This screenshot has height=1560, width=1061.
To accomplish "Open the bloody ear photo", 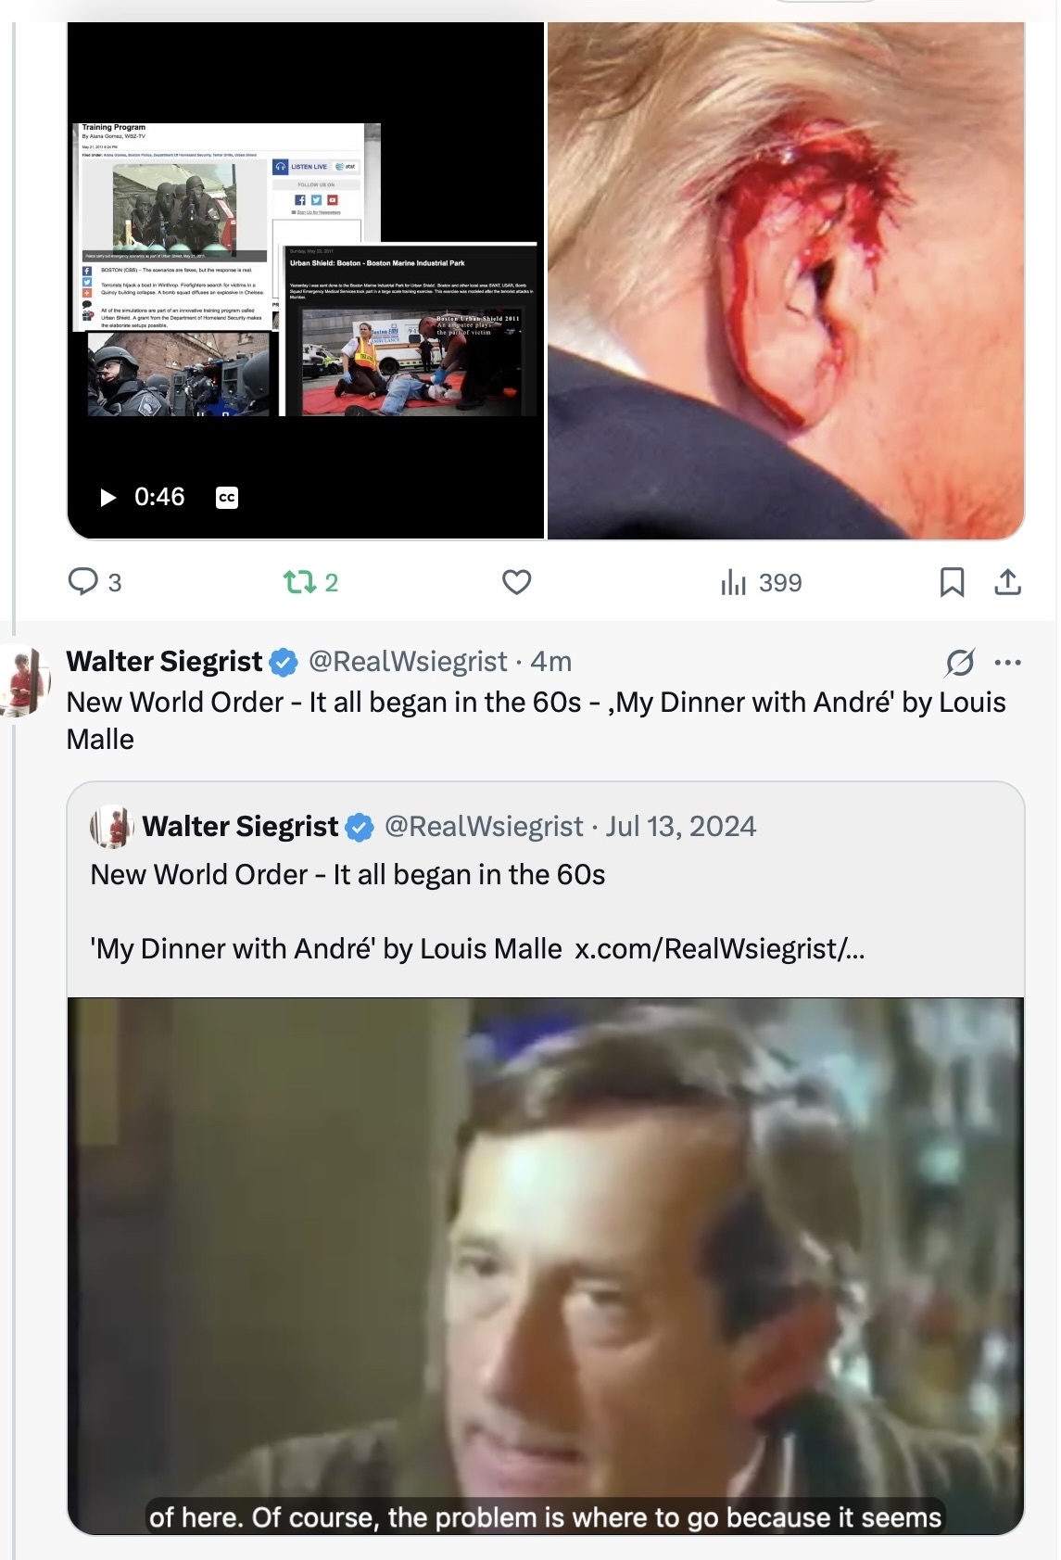I will [786, 280].
